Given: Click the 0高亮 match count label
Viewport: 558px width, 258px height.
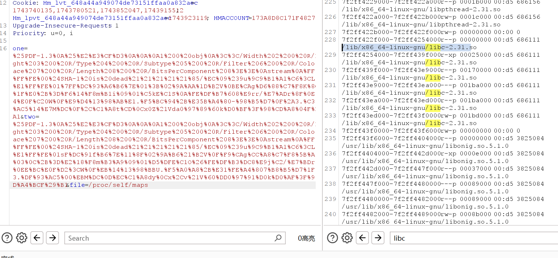Looking at the screenshot, I should 306,238.
